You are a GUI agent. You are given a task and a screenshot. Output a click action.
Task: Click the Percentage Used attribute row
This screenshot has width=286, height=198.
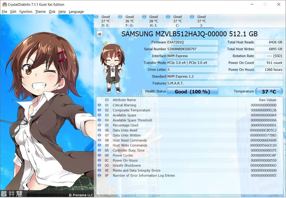tap(125, 125)
